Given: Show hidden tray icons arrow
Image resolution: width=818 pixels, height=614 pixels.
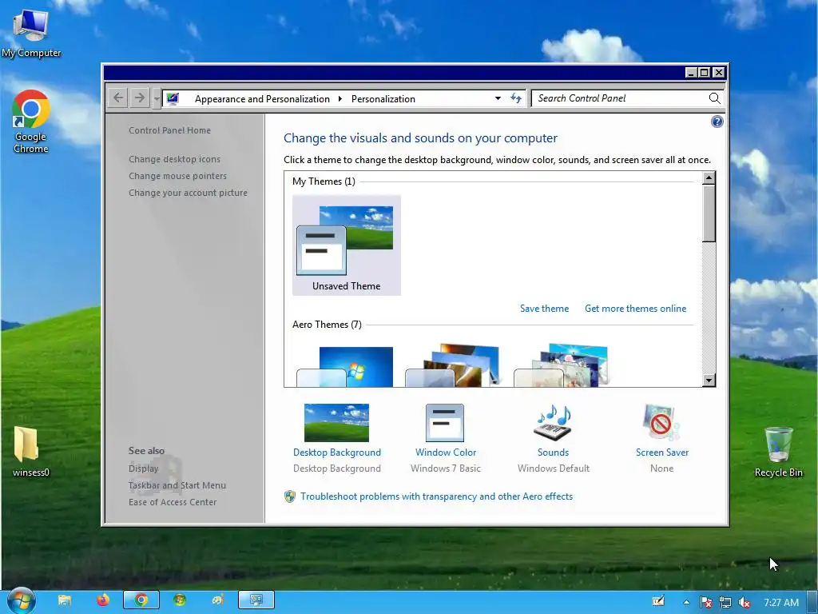Looking at the screenshot, I should point(686,602).
